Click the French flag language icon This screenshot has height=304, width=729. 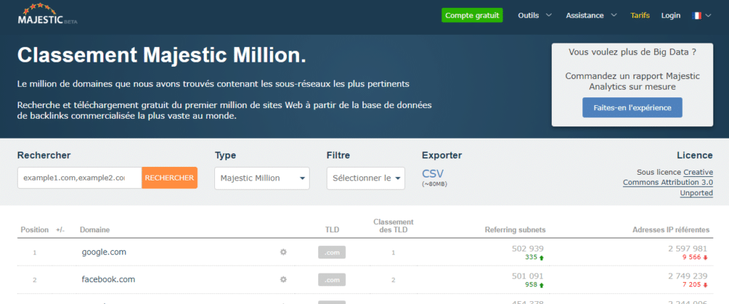pyautogui.click(x=697, y=16)
